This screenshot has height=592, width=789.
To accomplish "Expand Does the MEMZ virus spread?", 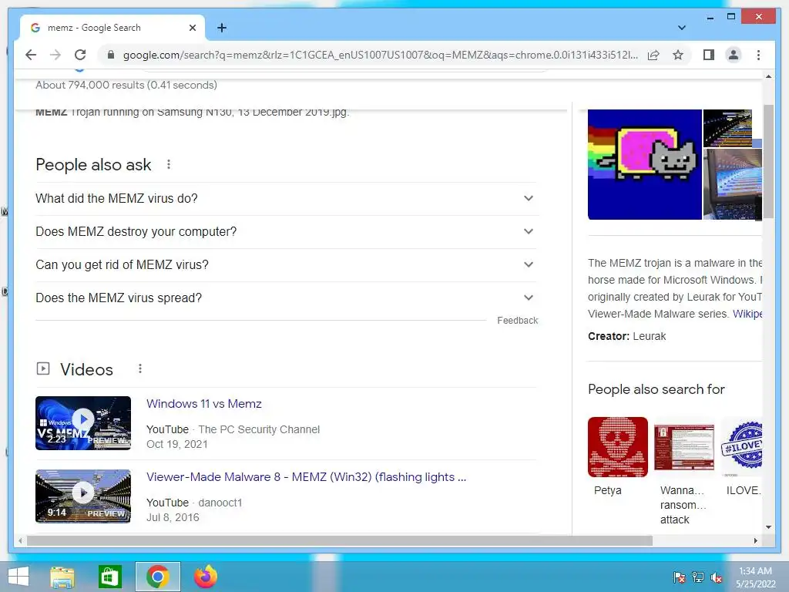I will click(286, 298).
